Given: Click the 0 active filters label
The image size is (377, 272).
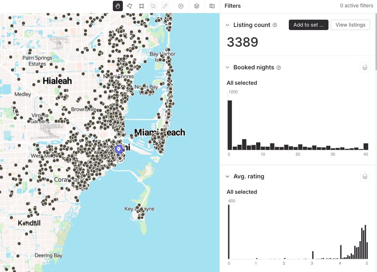Looking at the screenshot, I should [x=357, y=5].
